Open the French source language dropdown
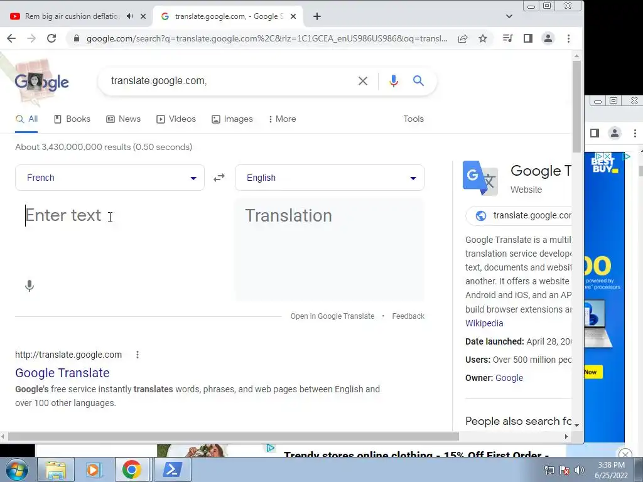This screenshot has height=482, width=643. (110, 178)
